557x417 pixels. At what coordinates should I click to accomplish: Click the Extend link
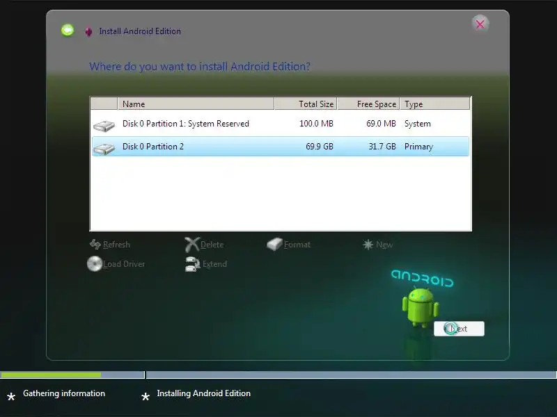pyautogui.click(x=214, y=264)
